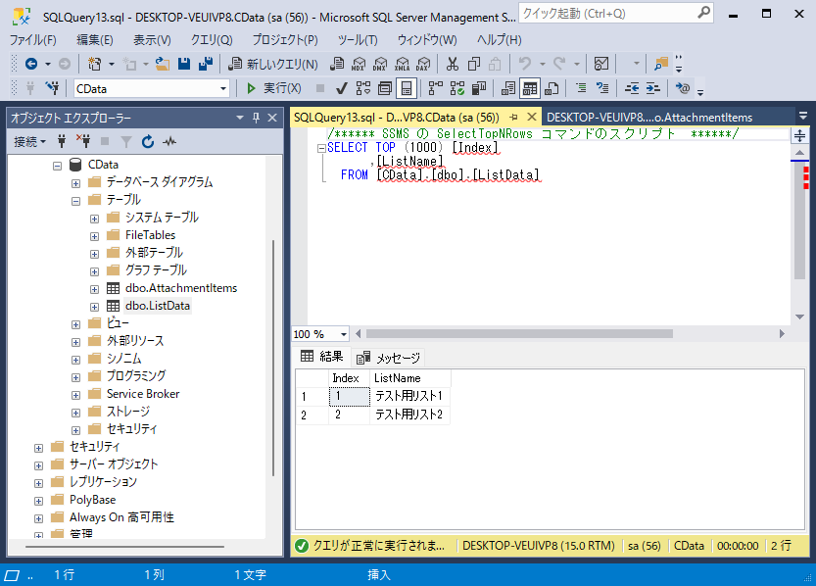Open the document tab list arrow

pos(803,116)
